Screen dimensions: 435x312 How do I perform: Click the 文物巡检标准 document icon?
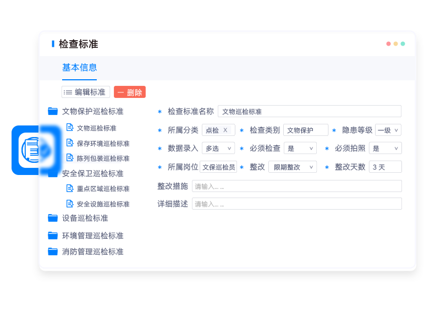[70, 128]
